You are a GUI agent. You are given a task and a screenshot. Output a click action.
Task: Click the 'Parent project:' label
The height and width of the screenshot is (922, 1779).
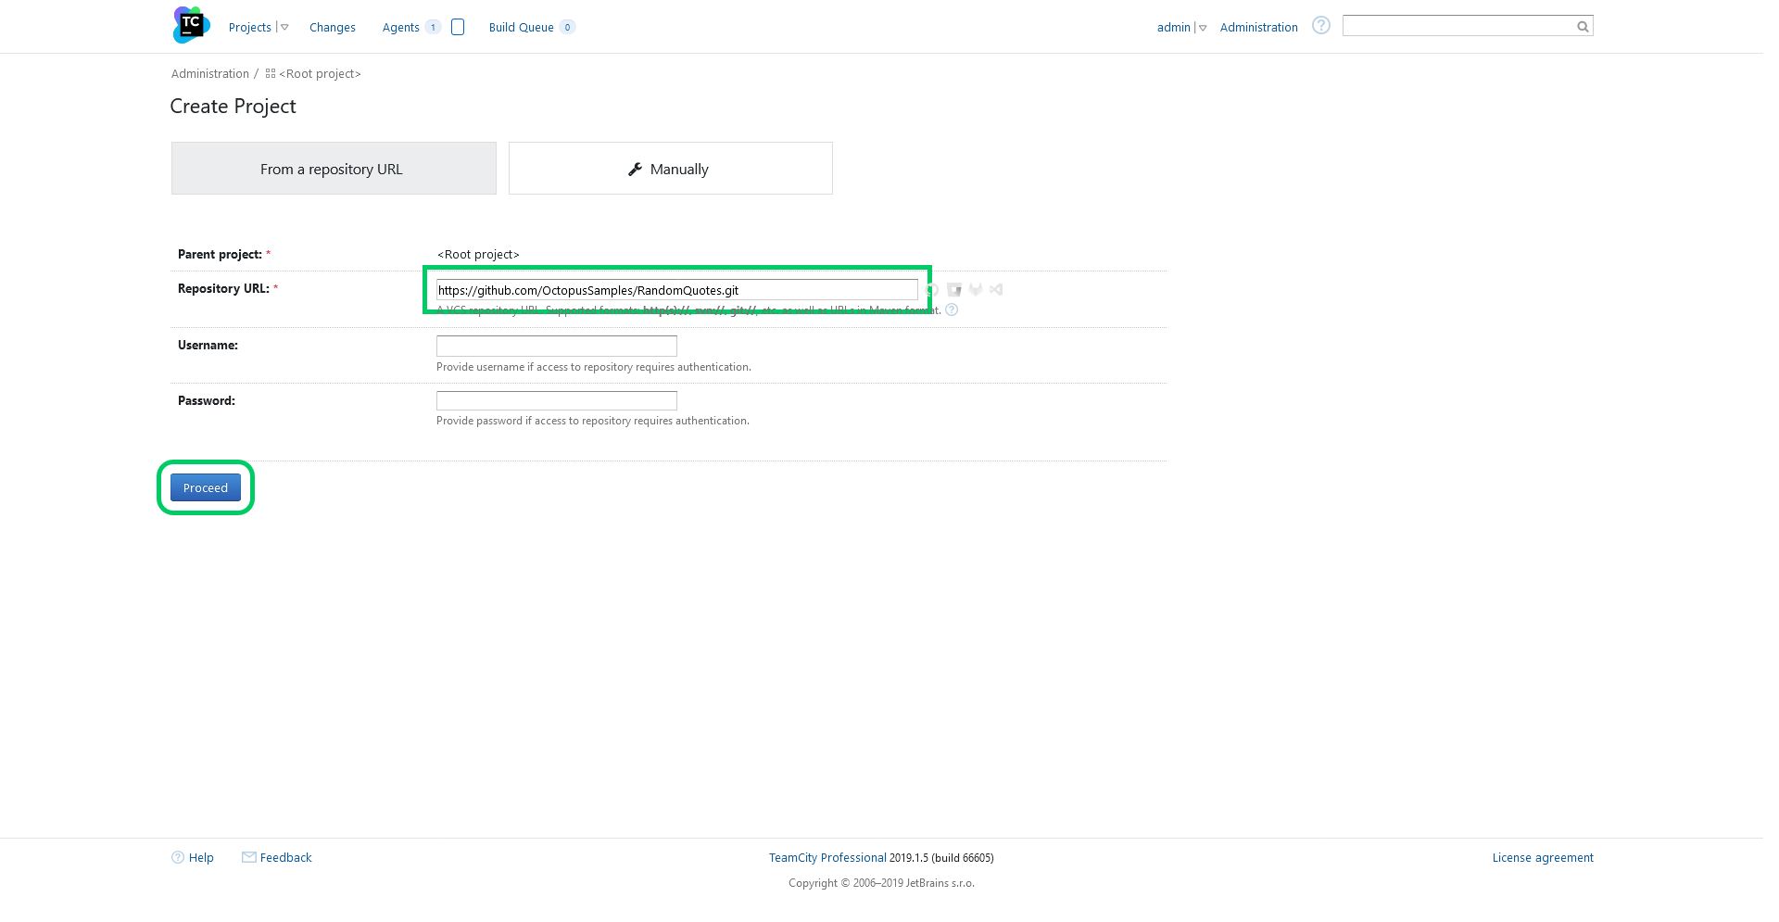(x=220, y=255)
